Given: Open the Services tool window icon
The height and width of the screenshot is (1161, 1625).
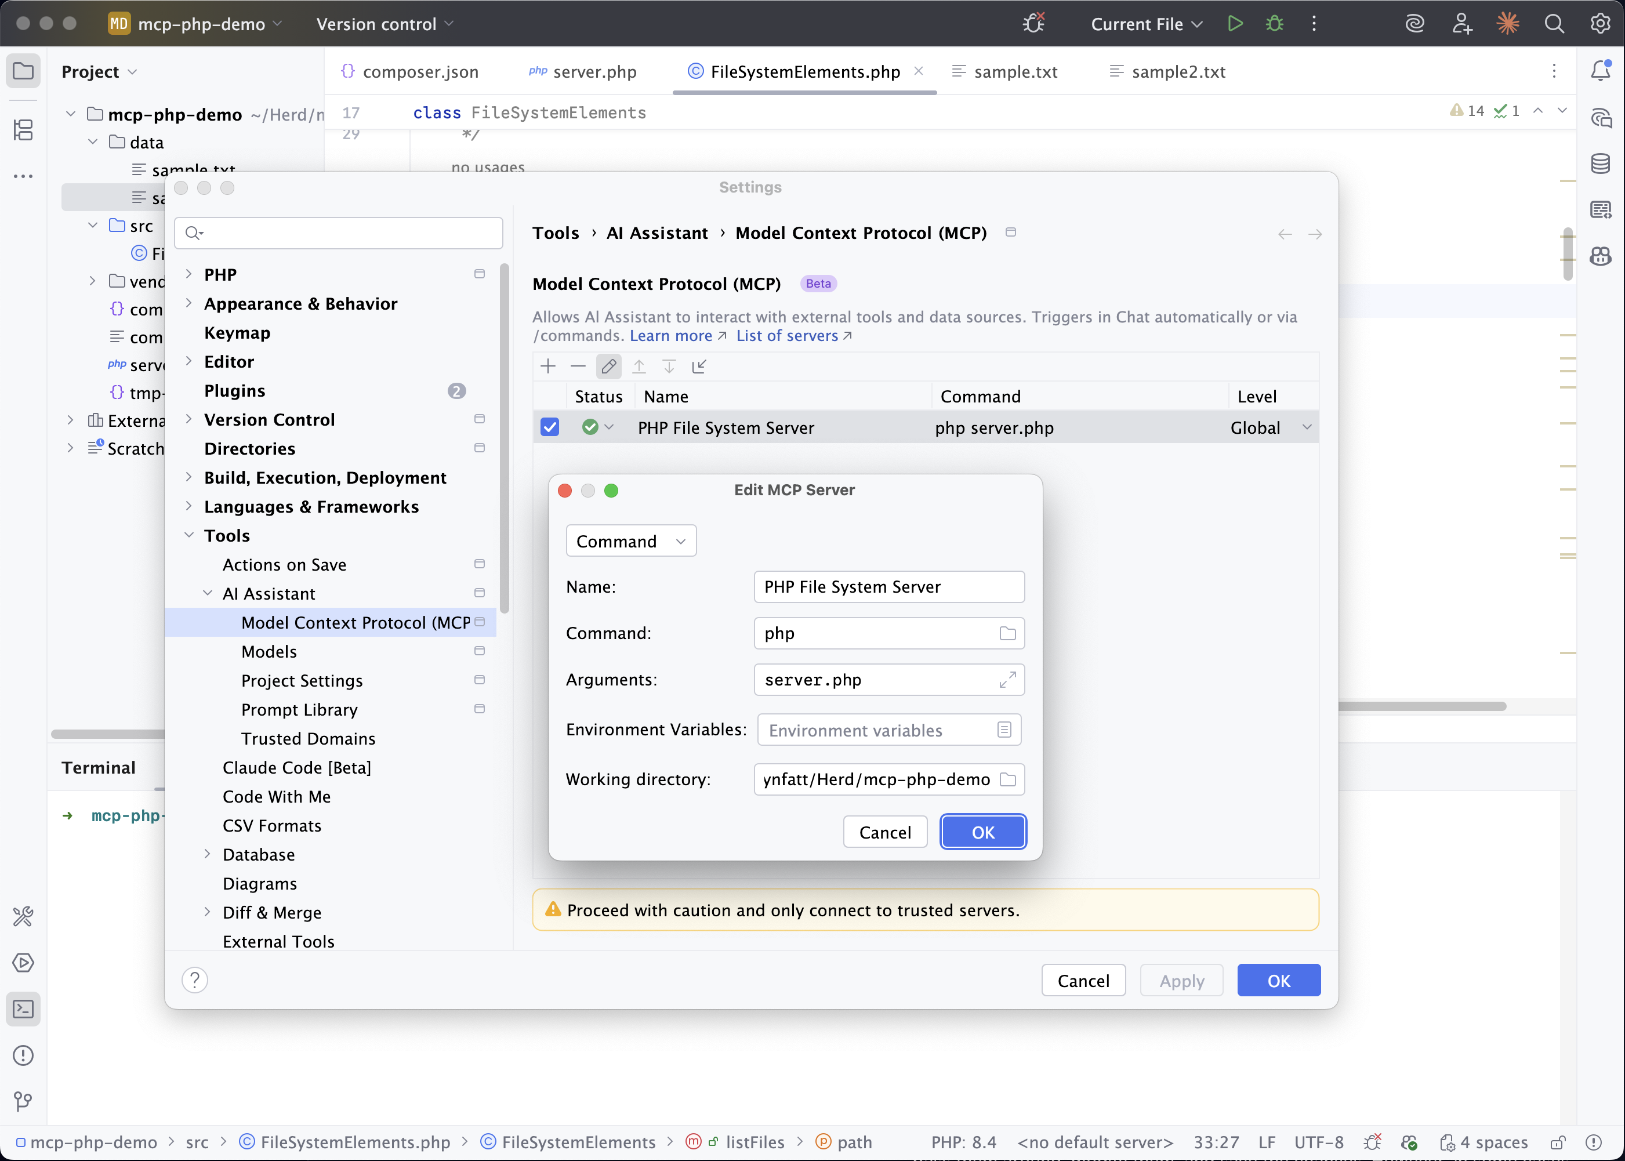Looking at the screenshot, I should click(x=24, y=962).
